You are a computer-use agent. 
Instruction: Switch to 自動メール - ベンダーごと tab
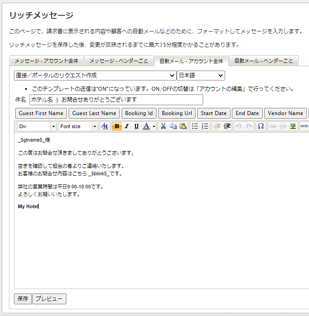coord(263,61)
